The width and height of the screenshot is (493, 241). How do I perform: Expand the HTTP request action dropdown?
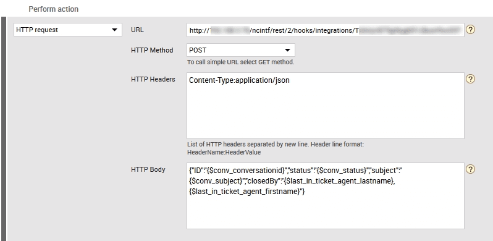68,30
